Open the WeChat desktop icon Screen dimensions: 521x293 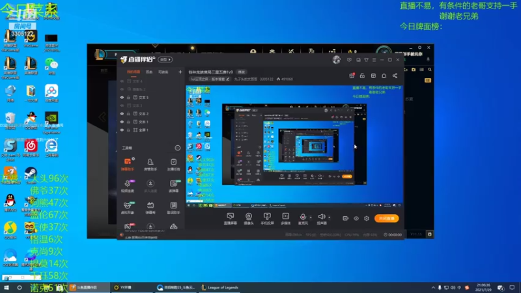(x=51, y=66)
